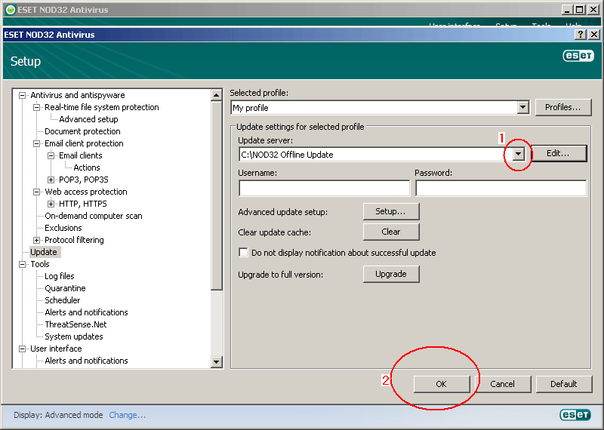This screenshot has height=430, width=604.
Task: Collapse Real-time file system protection node
Action: [x=36, y=107]
